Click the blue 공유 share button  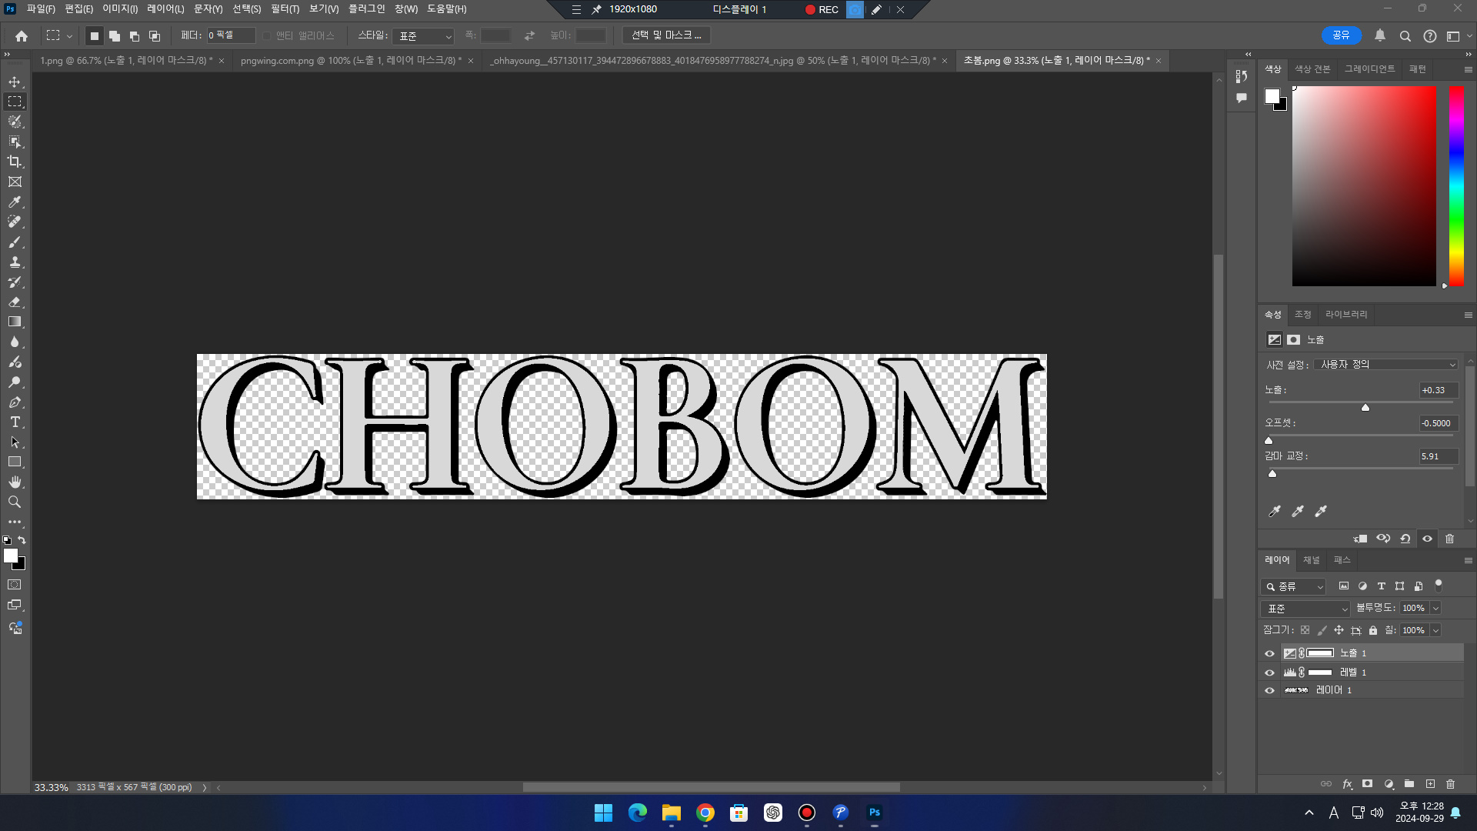point(1341,35)
